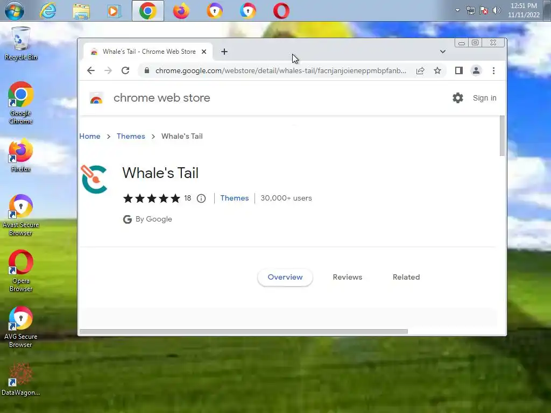
Task: Click the vertical page scrollbar
Action: point(502,136)
